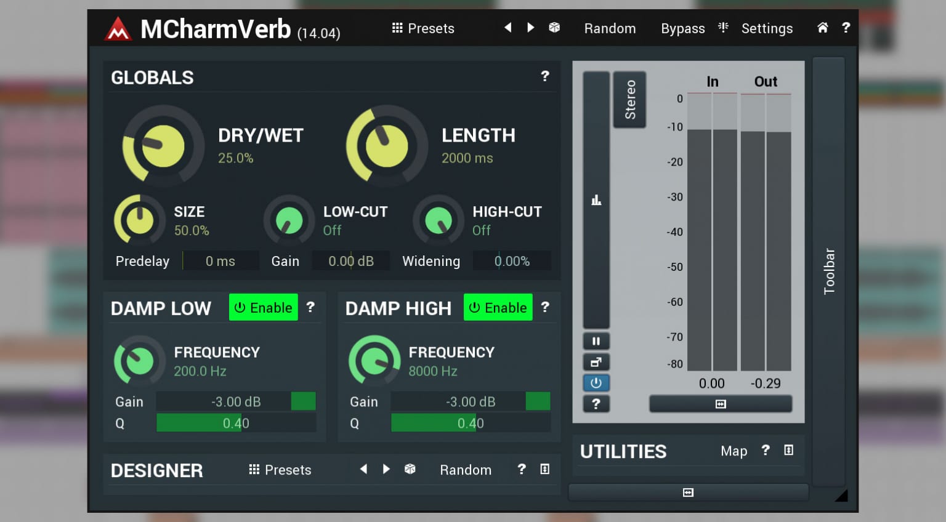
Task: Open help for the UTILITIES section
Action: 766,450
